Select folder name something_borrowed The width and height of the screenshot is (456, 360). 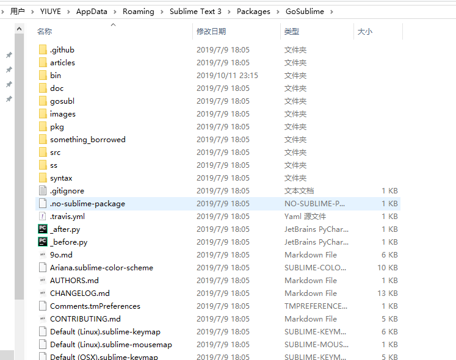[x=87, y=140]
